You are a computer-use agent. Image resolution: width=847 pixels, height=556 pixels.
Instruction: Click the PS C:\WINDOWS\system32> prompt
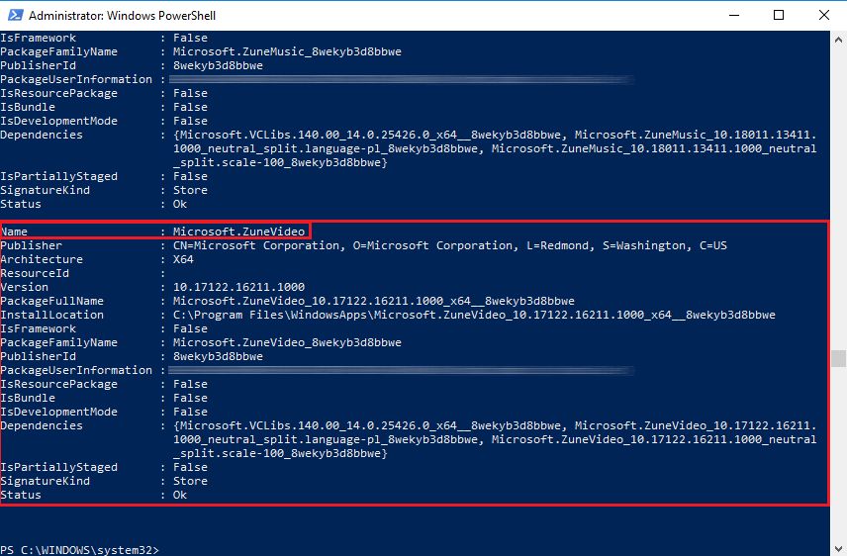click(80, 550)
